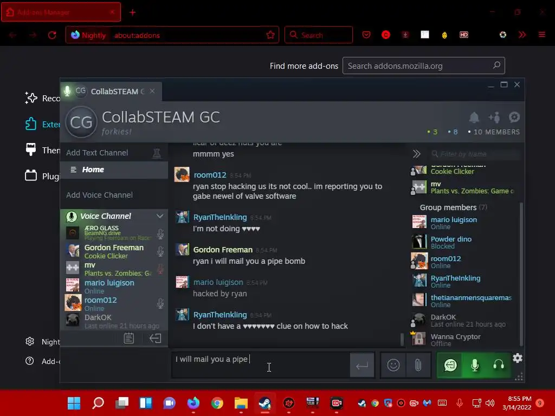Open voice settings gear near mic controls
Viewport: 555px width, 416px height.
[517, 358]
